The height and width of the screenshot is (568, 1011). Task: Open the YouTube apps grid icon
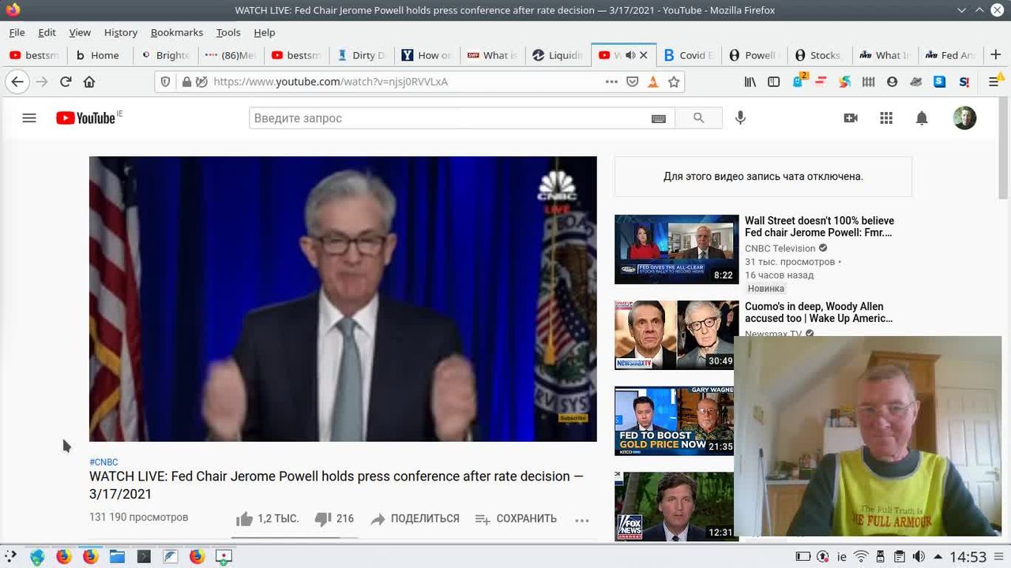tap(886, 118)
